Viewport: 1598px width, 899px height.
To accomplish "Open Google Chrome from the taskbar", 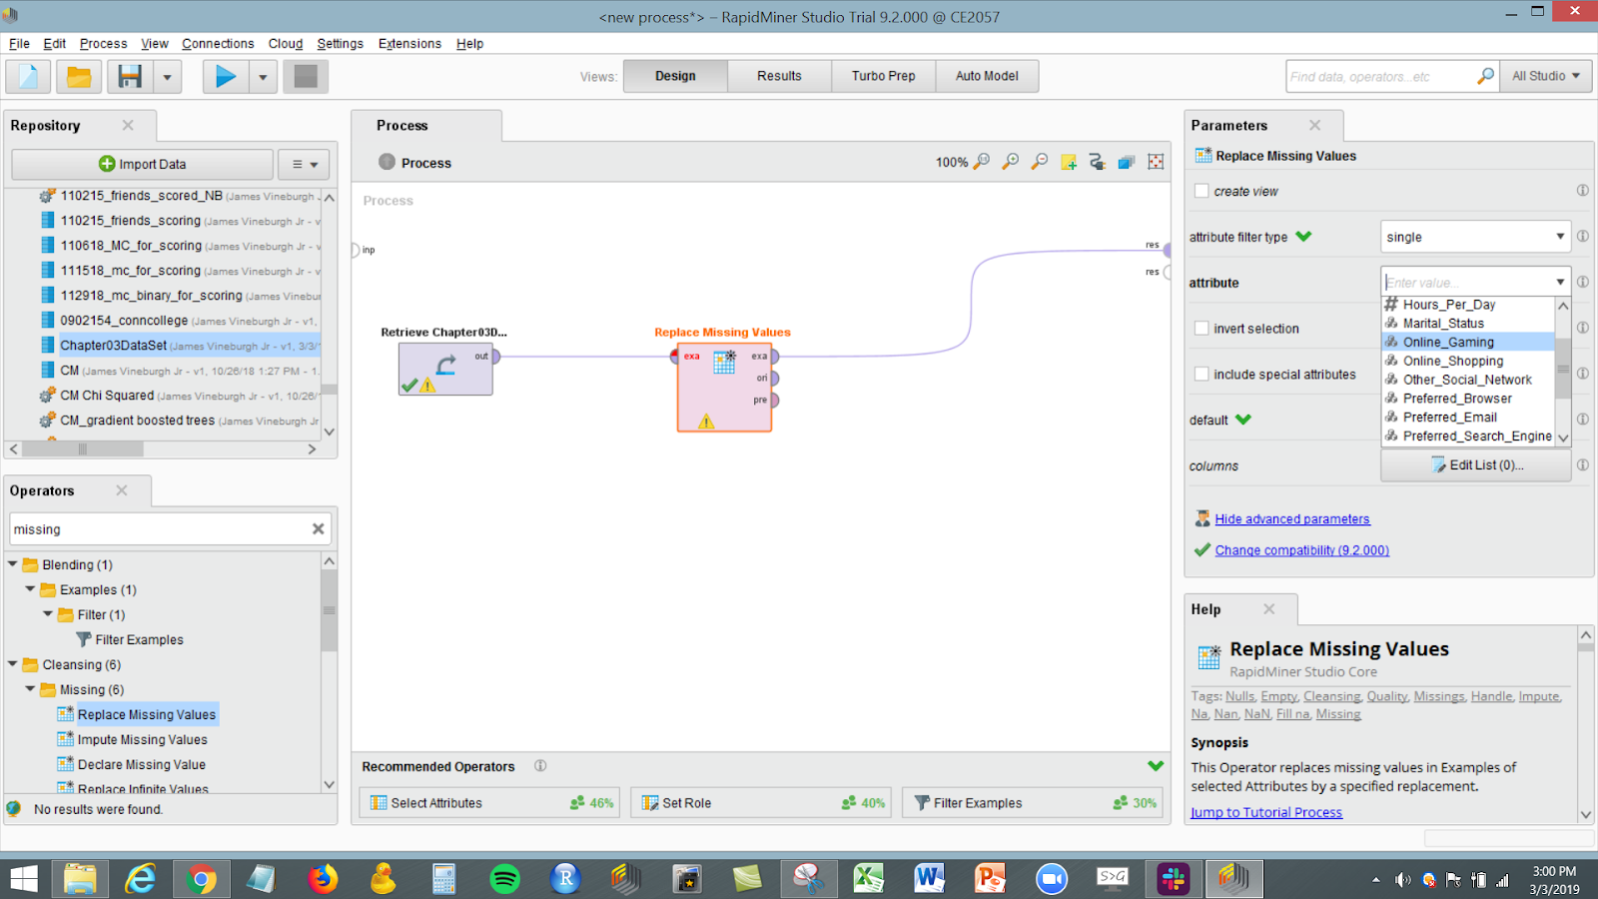I will click(201, 879).
